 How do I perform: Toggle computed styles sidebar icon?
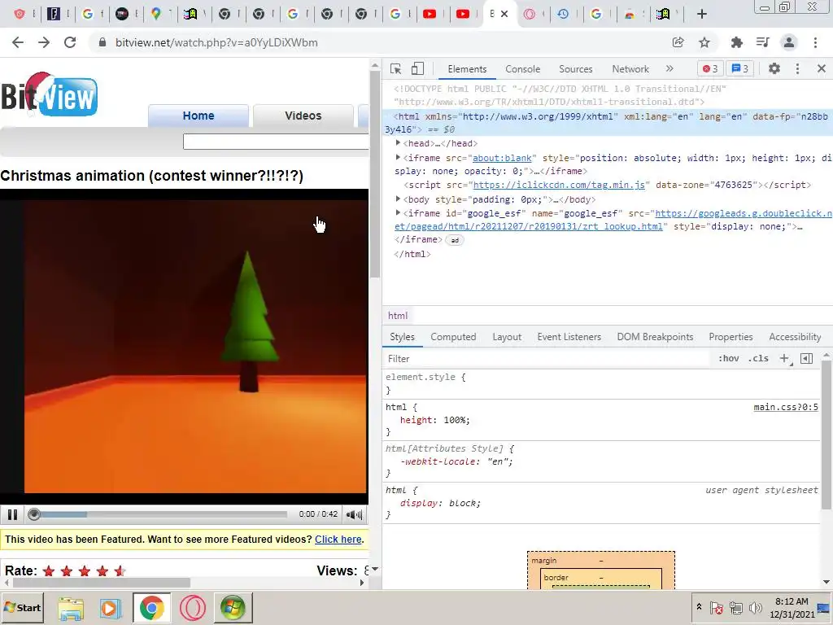[x=806, y=358]
